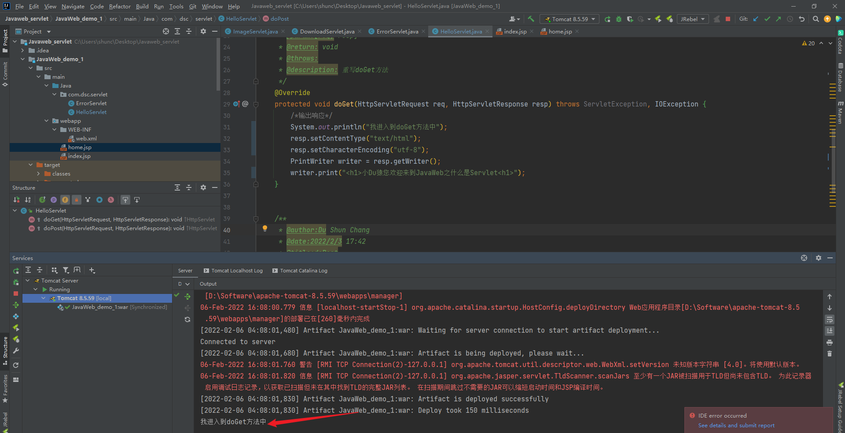Toggle Show Lambdas pink lambda icon
845x433 pixels.
pos(111,200)
